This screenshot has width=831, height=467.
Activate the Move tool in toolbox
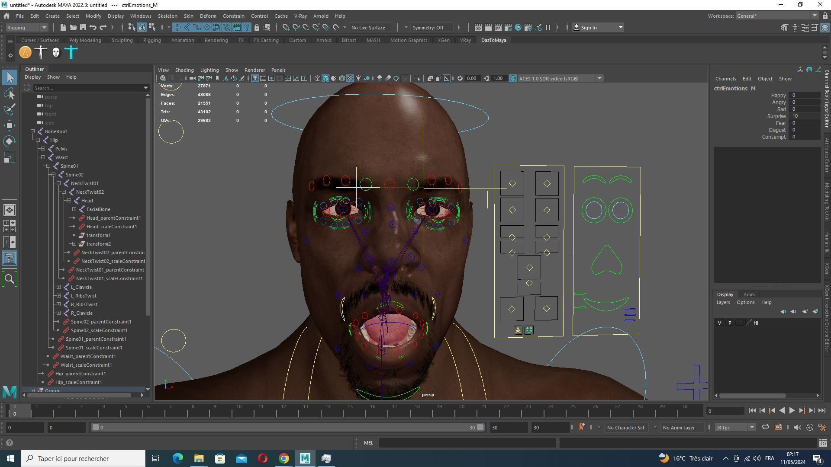tap(10, 125)
